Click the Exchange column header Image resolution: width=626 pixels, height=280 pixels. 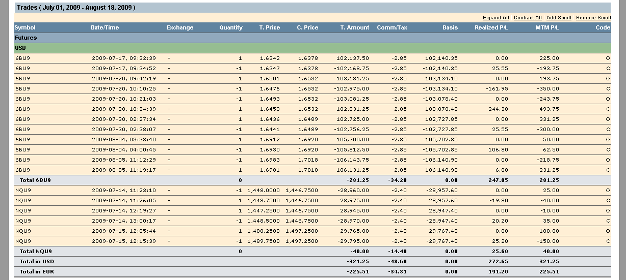180,27
